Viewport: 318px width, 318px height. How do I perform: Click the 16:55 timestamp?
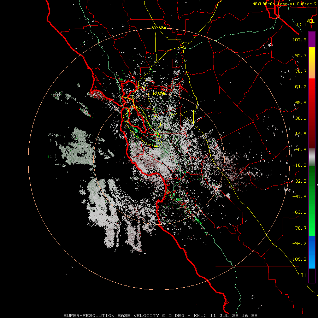250,316
